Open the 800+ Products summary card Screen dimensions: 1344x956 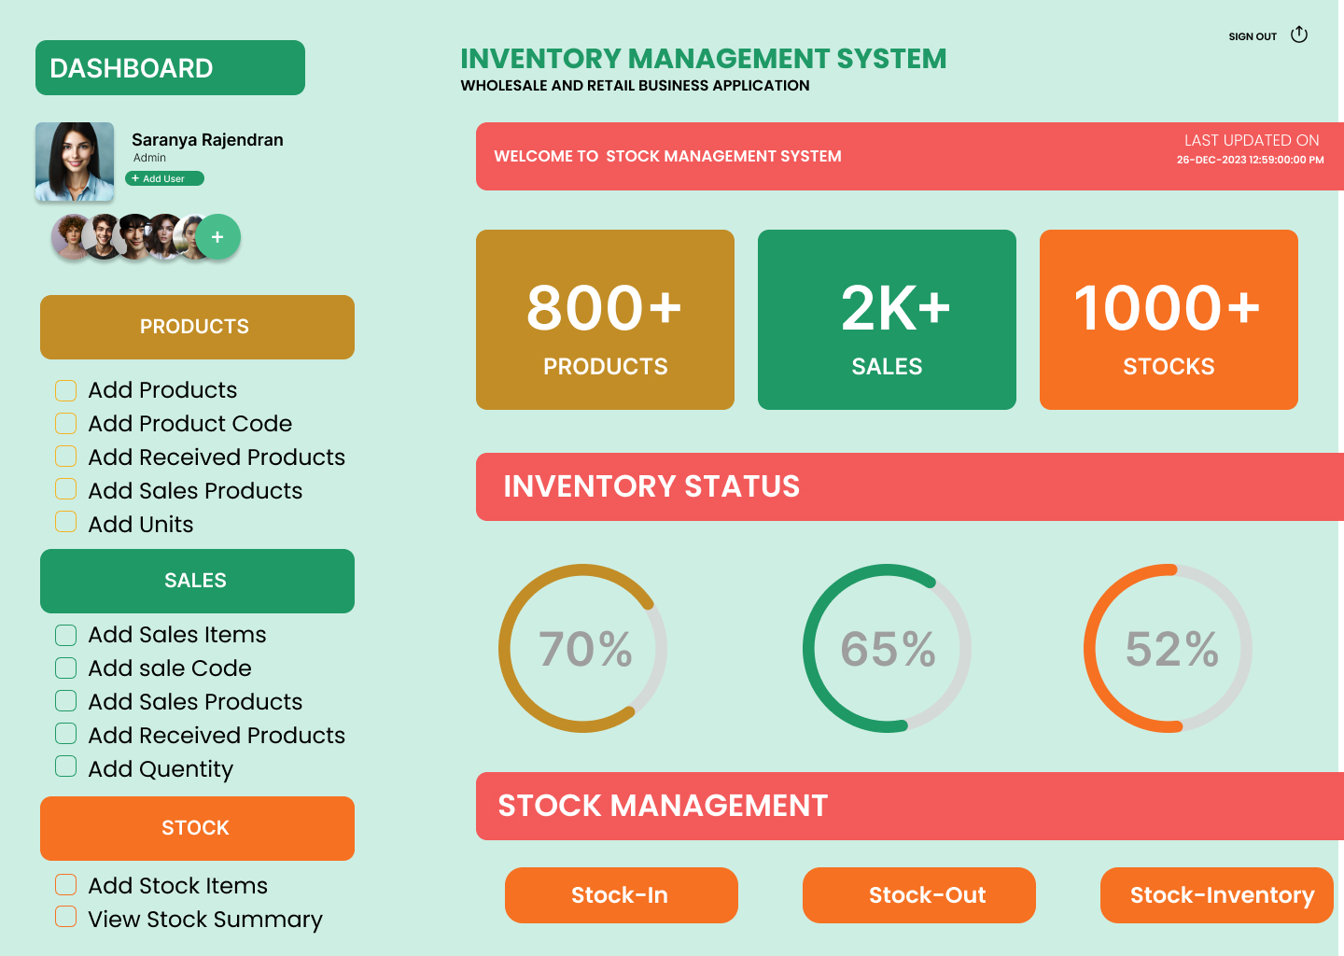point(605,319)
